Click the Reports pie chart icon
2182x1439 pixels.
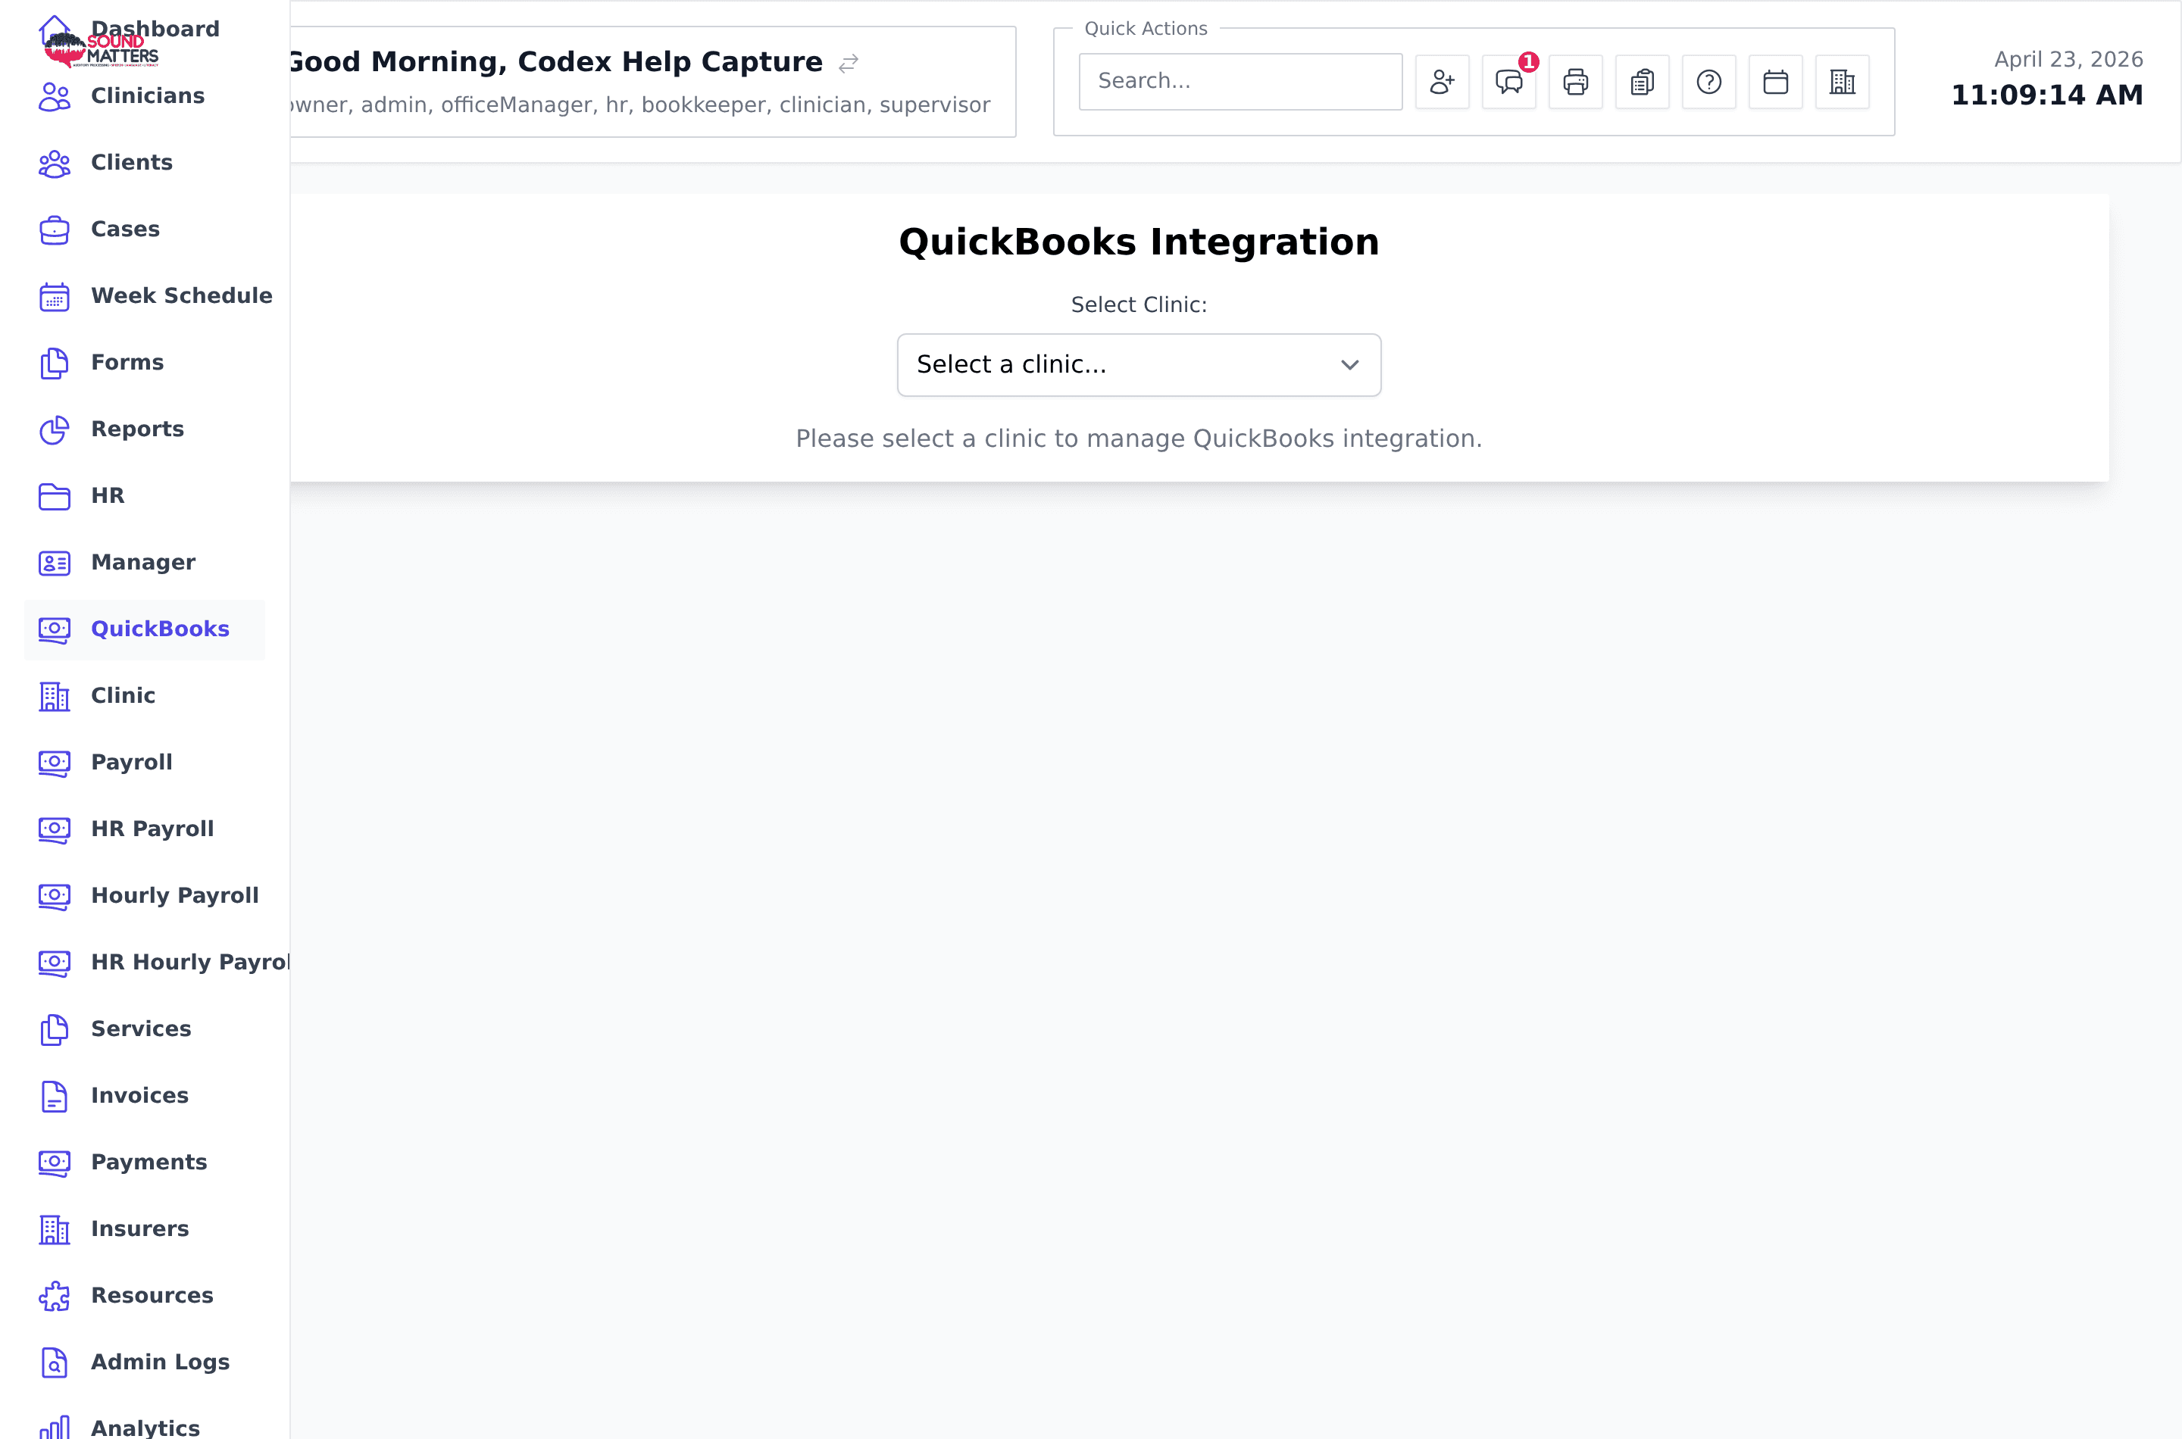pos(54,429)
